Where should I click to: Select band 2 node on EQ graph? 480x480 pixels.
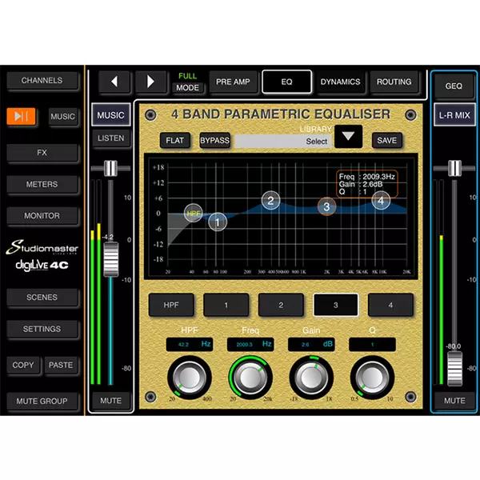270,200
